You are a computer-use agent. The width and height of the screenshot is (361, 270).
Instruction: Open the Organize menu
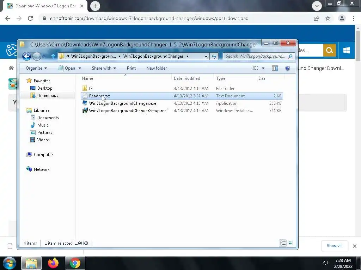click(36, 68)
